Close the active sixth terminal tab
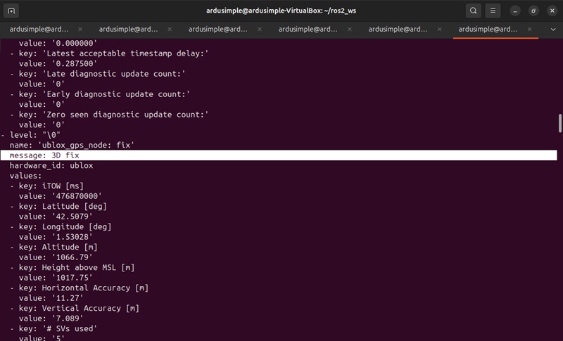 pos(529,30)
